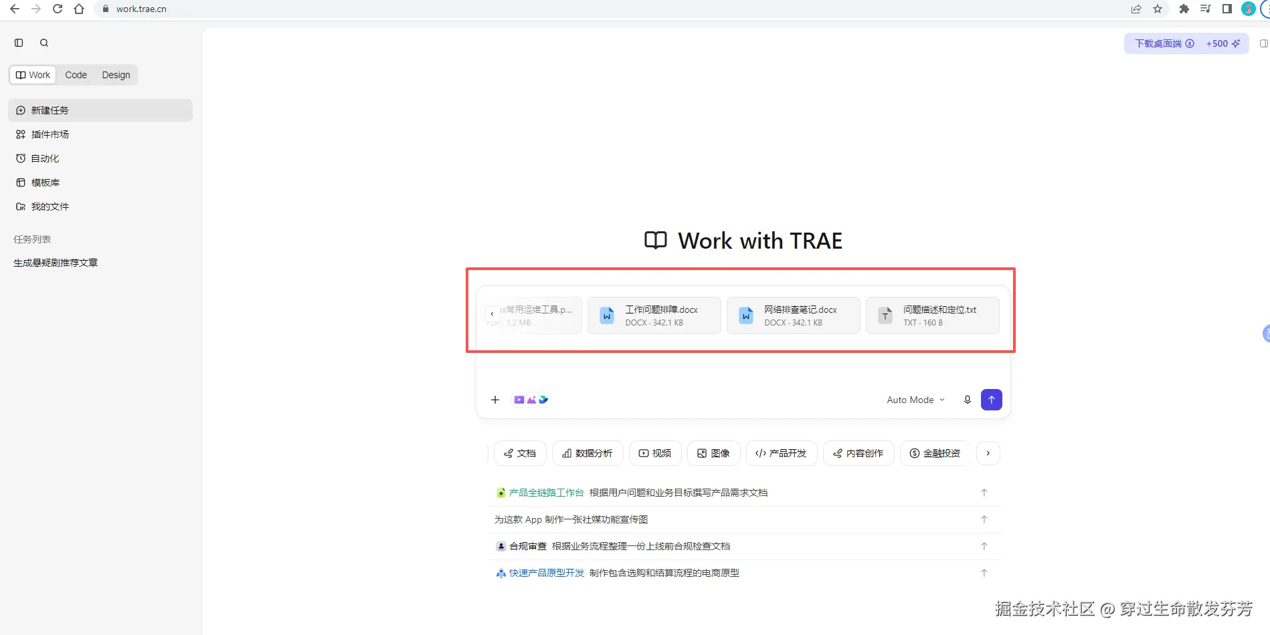Open the browser side panel icon
The height and width of the screenshot is (635, 1270).
click(1227, 9)
